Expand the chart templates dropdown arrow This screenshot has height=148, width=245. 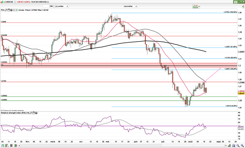(199, 6)
